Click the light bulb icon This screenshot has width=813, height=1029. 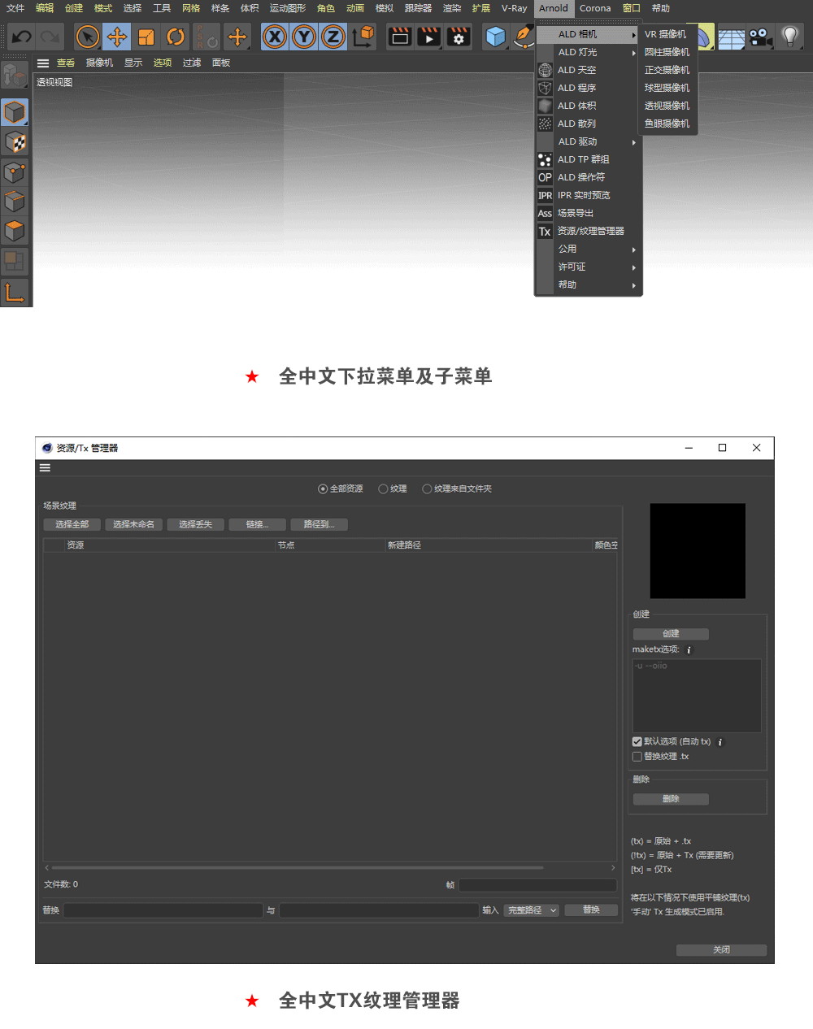pos(789,37)
